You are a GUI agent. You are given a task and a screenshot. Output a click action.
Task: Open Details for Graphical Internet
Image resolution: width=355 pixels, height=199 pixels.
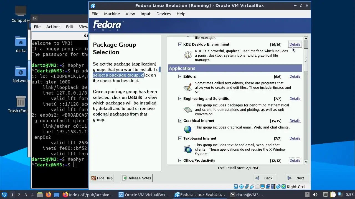click(x=295, y=121)
